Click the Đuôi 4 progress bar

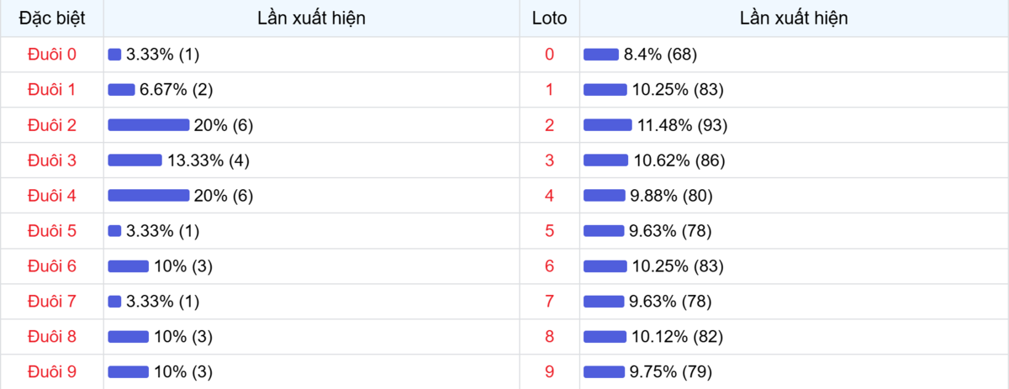click(x=149, y=196)
